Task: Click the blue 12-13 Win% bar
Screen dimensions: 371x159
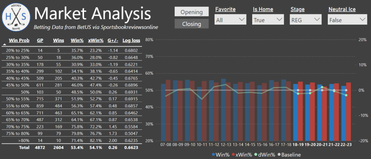Action: (223, 109)
